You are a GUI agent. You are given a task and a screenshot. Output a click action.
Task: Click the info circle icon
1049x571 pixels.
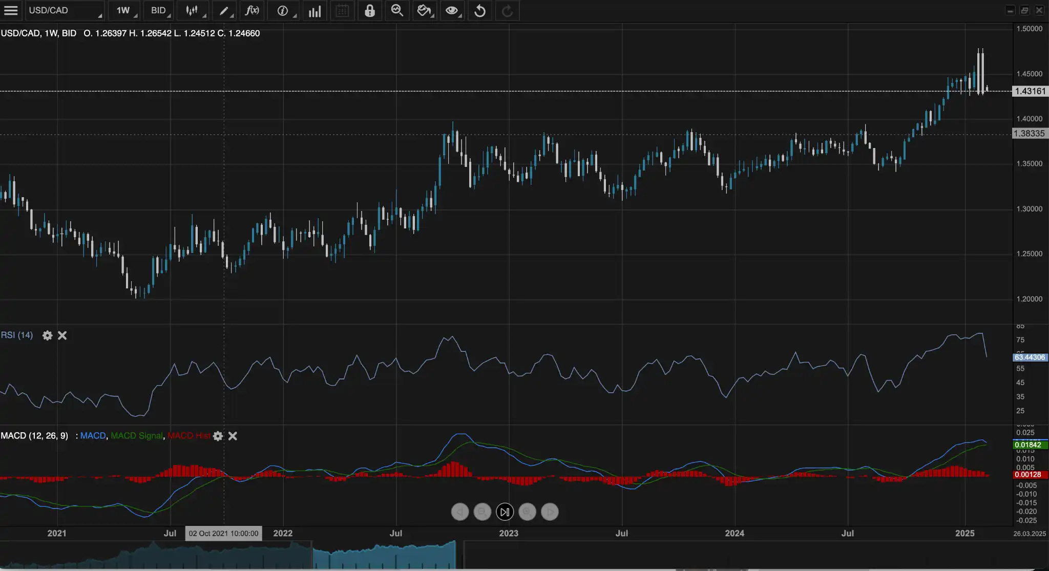[x=282, y=10]
